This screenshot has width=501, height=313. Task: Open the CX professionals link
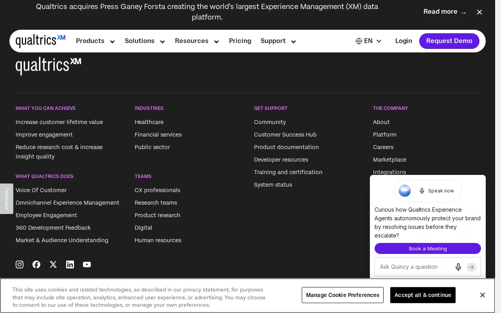[157, 190]
